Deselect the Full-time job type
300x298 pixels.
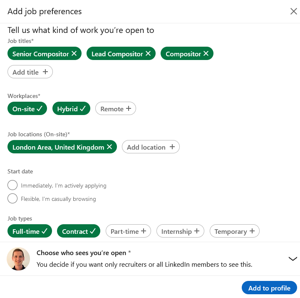[30, 231]
